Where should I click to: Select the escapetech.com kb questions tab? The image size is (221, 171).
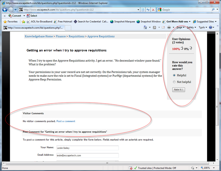coord(33,28)
